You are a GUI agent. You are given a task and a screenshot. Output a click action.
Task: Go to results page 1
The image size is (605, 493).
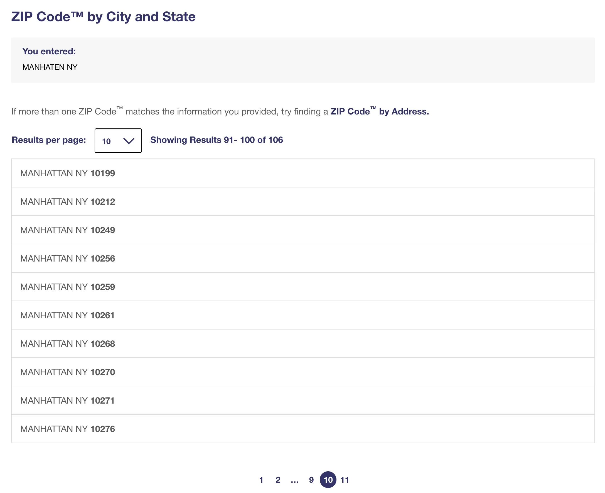(261, 480)
